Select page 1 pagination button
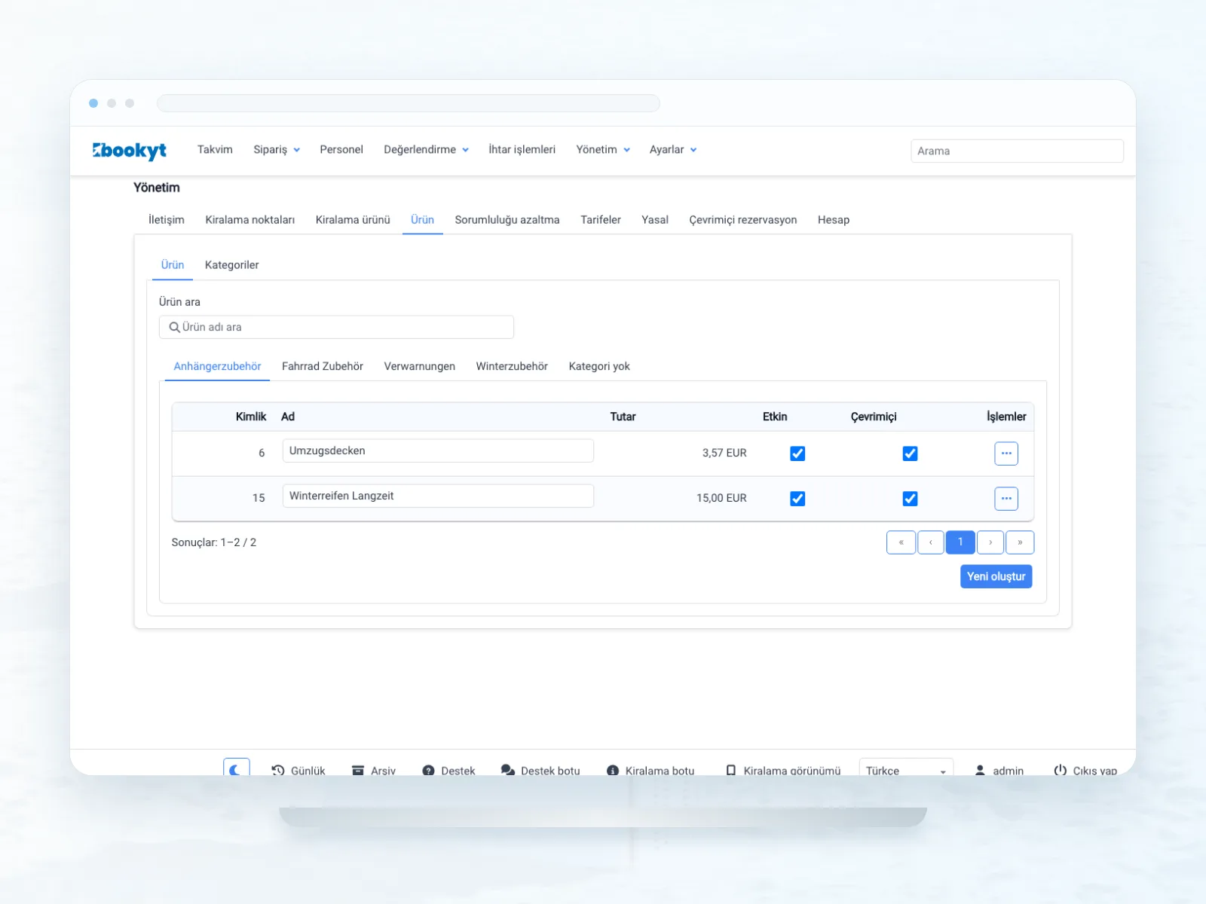This screenshot has width=1206, height=904. tap(960, 542)
